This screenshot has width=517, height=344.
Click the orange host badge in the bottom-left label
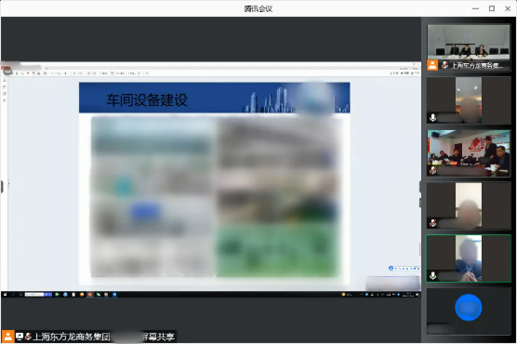point(7,337)
